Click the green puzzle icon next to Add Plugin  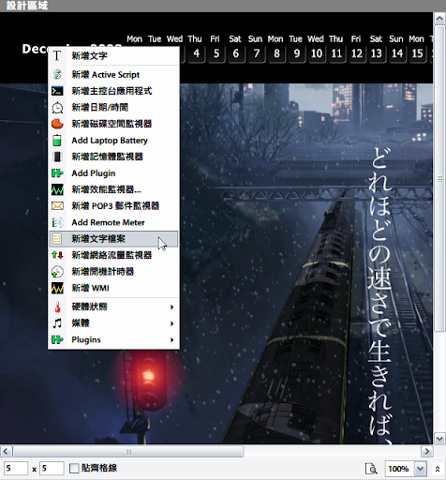point(57,173)
